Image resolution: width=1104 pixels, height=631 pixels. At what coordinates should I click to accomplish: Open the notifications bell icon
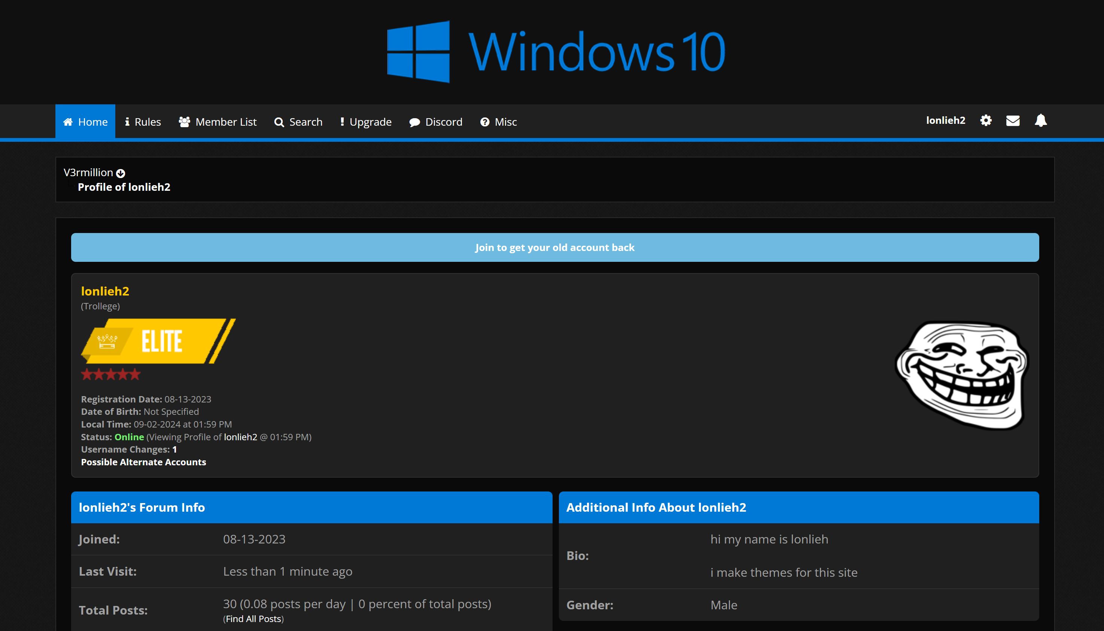point(1041,120)
